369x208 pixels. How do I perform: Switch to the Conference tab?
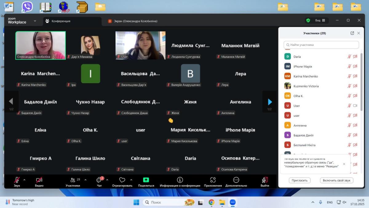pyautogui.click(x=61, y=21)
